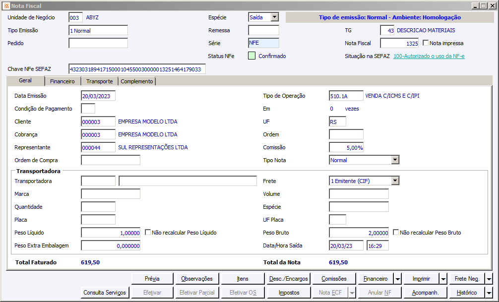
Task: Click the Consulta Serviços button
Action: [x=105, y=293]
